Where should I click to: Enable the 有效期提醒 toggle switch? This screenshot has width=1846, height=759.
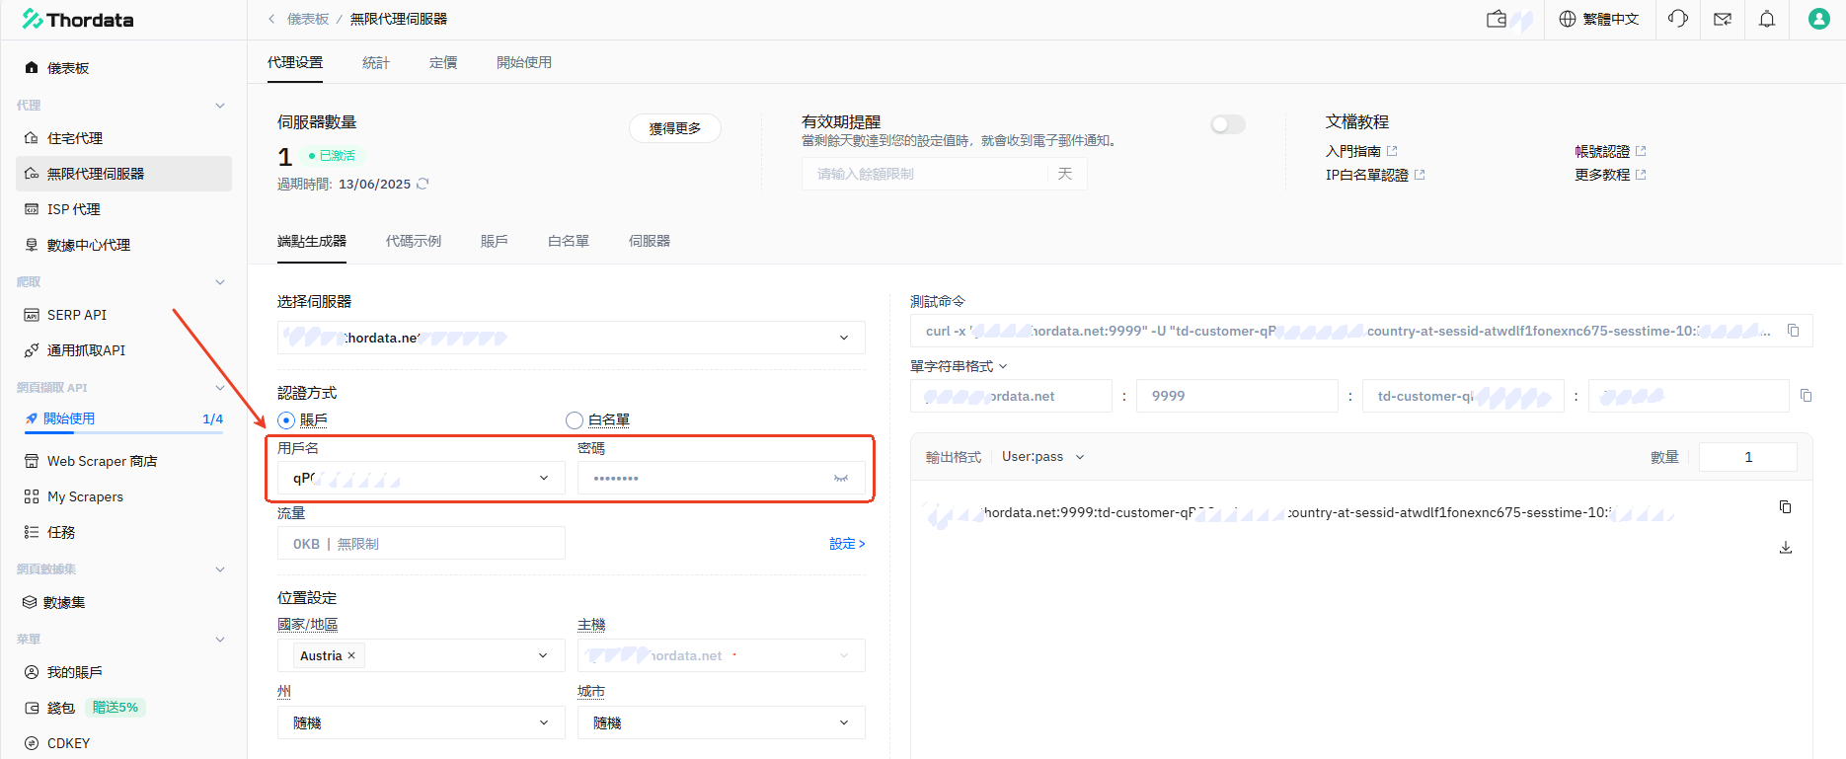(x=1227, y=124)
